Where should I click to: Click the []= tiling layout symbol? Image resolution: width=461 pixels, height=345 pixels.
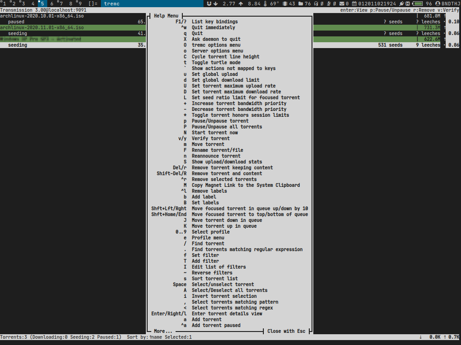click(x=93, y=4)
